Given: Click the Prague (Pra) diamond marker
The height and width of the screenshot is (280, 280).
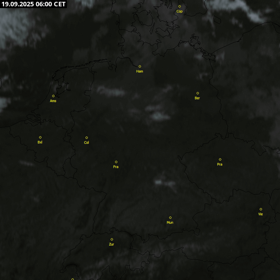Looking at the screenshot, I should [x=220, y=159].
